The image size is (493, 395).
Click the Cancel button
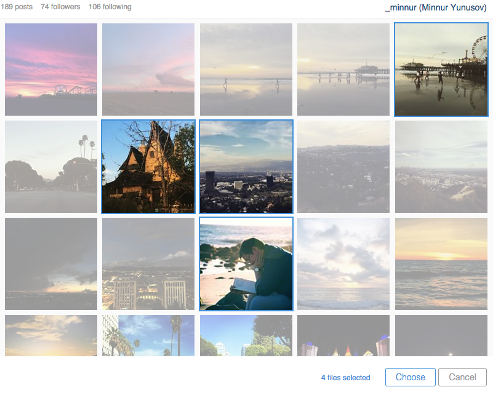[x=462, y=377]
